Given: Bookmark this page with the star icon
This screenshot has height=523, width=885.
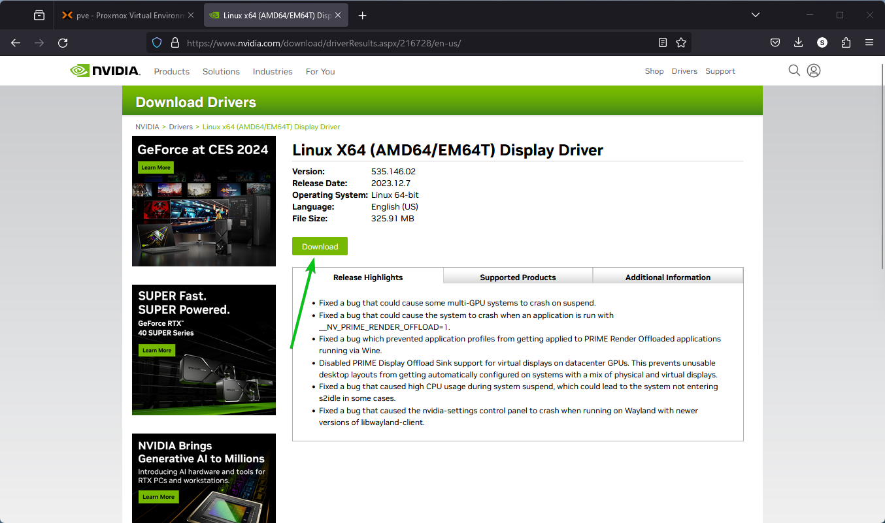Looking at the screenshot, I should coord(681,42).
